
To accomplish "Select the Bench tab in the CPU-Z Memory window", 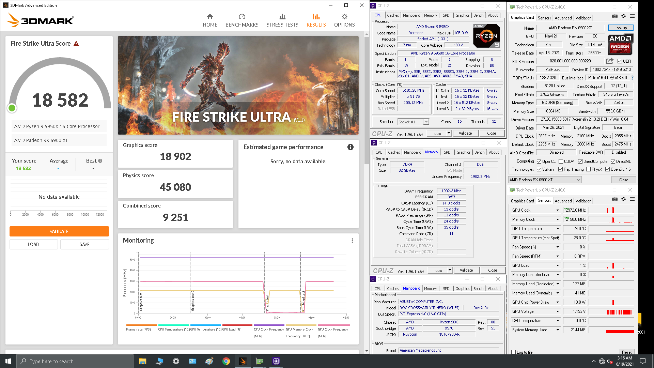I will pos(479,152).
